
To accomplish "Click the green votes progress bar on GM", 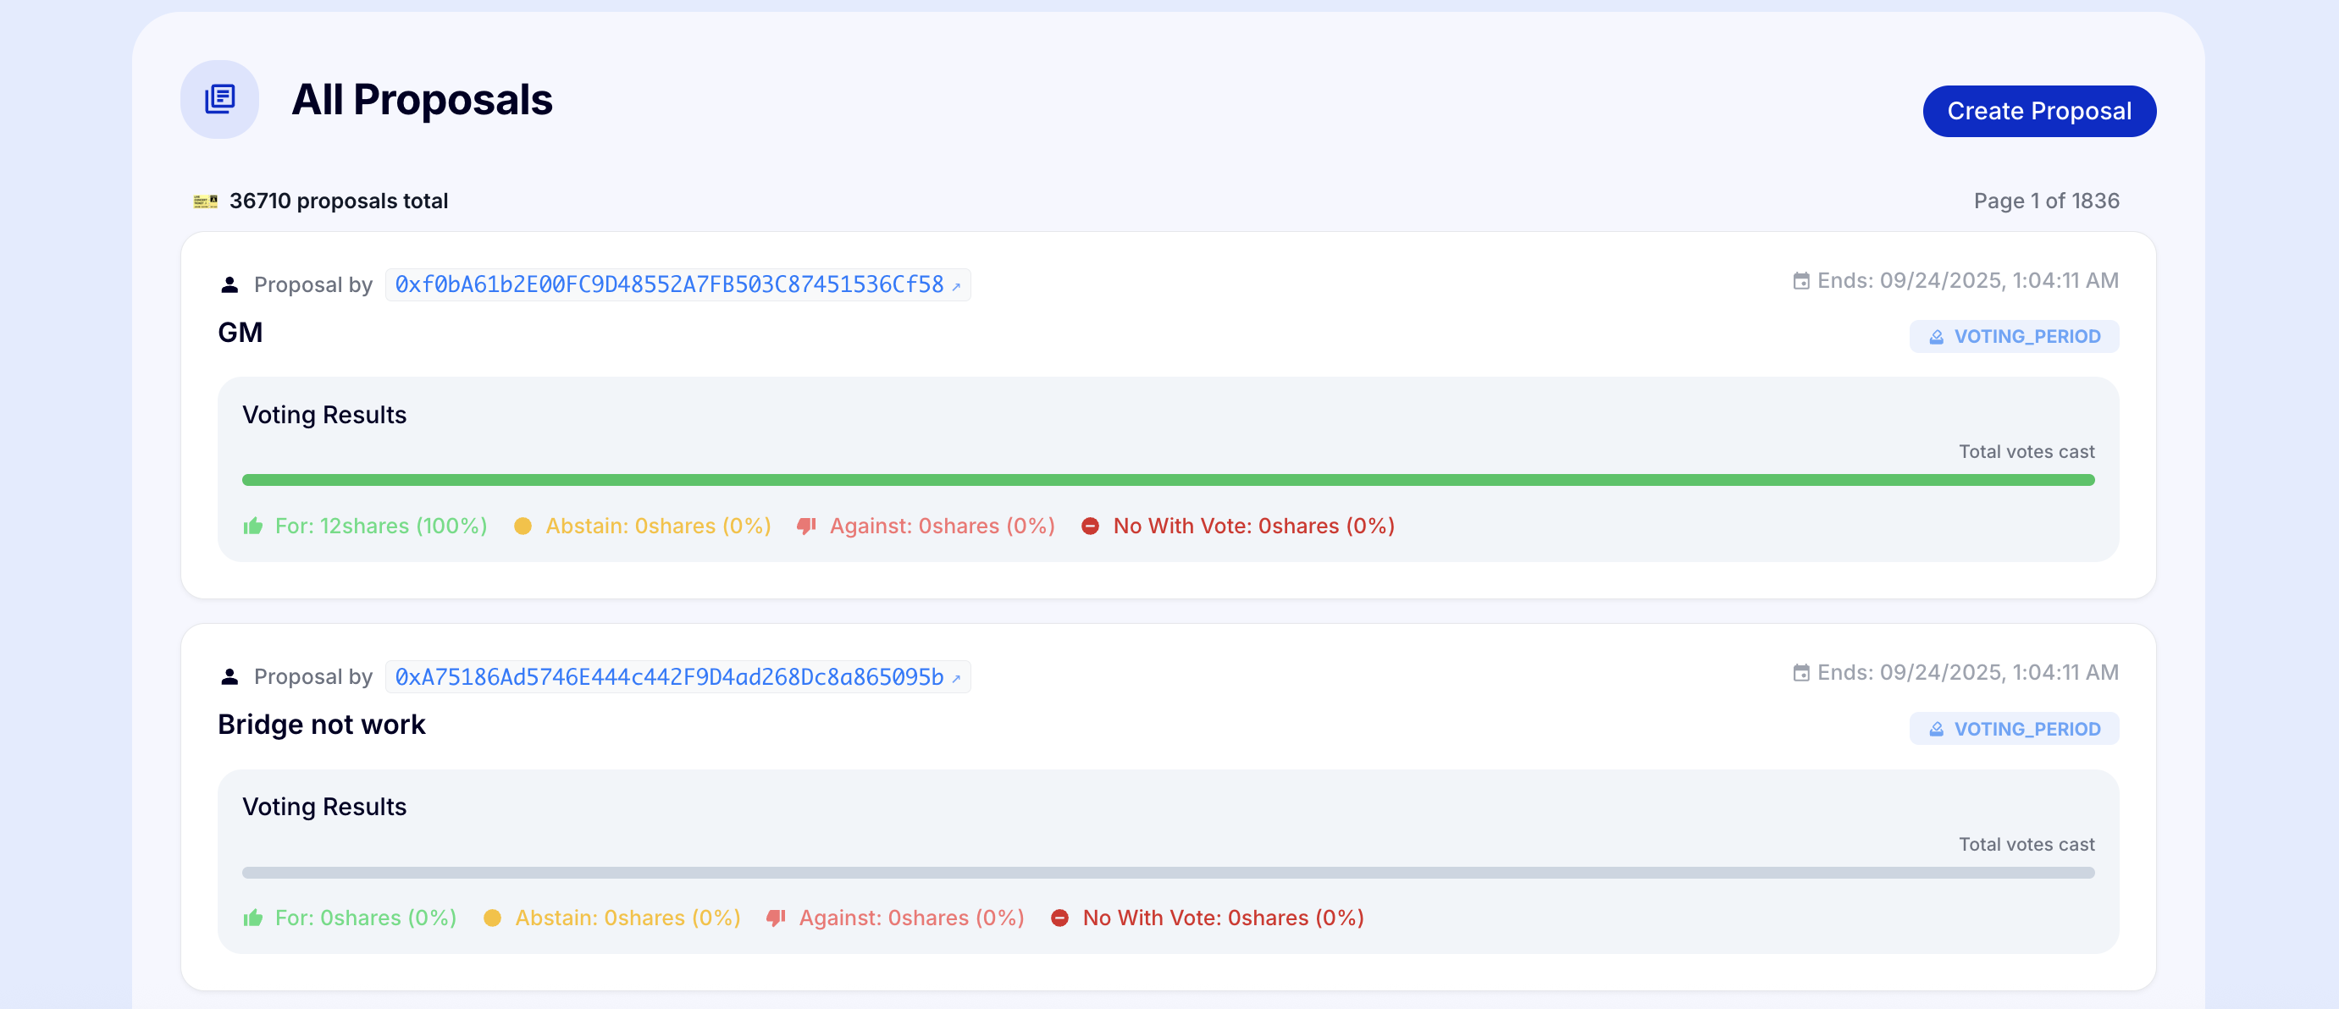I will click(x=1168, y=480).
